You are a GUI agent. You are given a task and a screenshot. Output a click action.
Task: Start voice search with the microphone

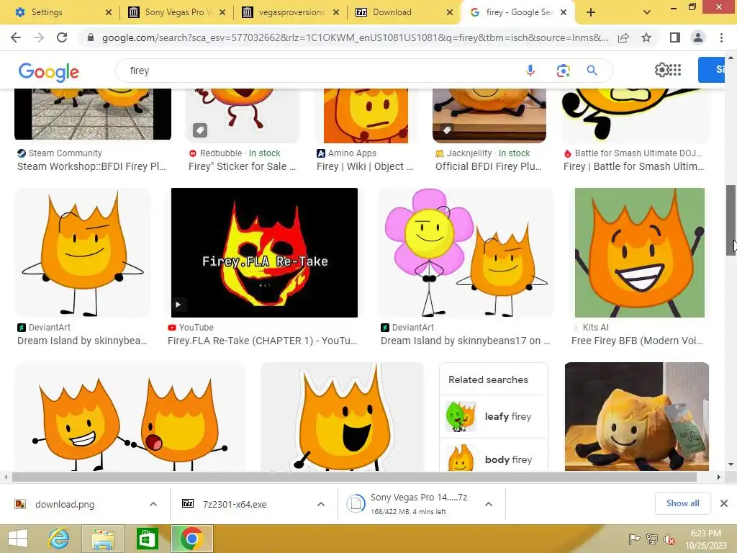coord(530,71)
